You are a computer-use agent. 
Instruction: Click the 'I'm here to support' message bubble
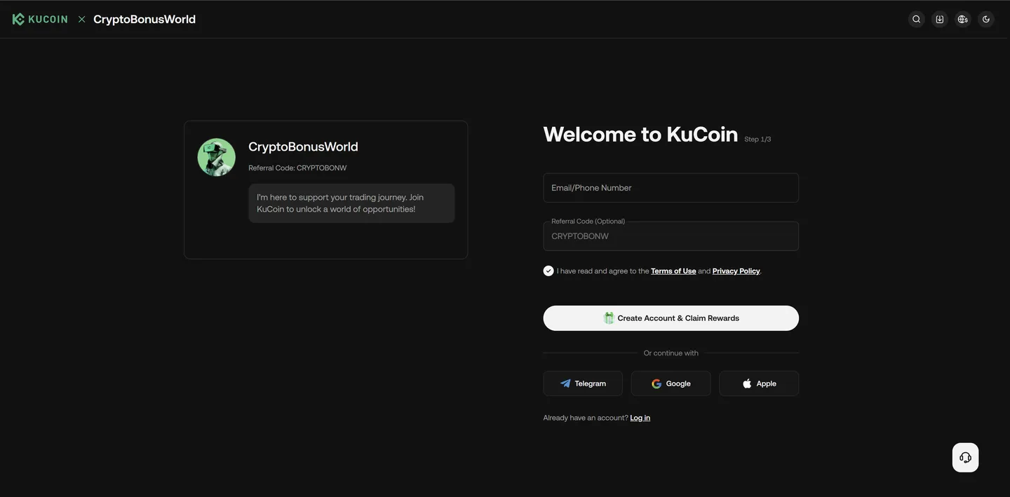click(x=351, y=203)
